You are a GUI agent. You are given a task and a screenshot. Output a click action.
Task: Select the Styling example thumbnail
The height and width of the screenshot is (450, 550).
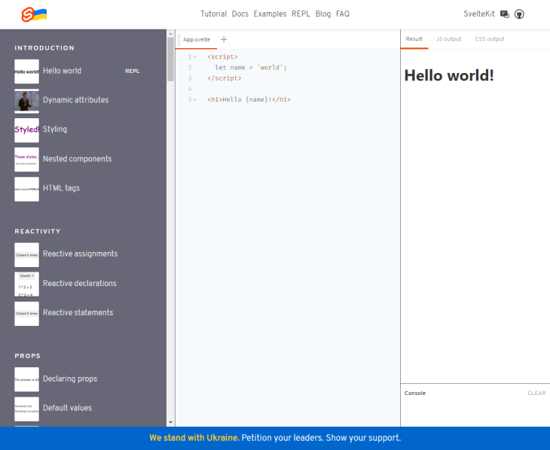[26, 130]
